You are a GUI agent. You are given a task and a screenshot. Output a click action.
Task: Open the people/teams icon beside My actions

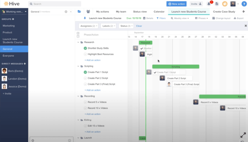coord(88,12)
